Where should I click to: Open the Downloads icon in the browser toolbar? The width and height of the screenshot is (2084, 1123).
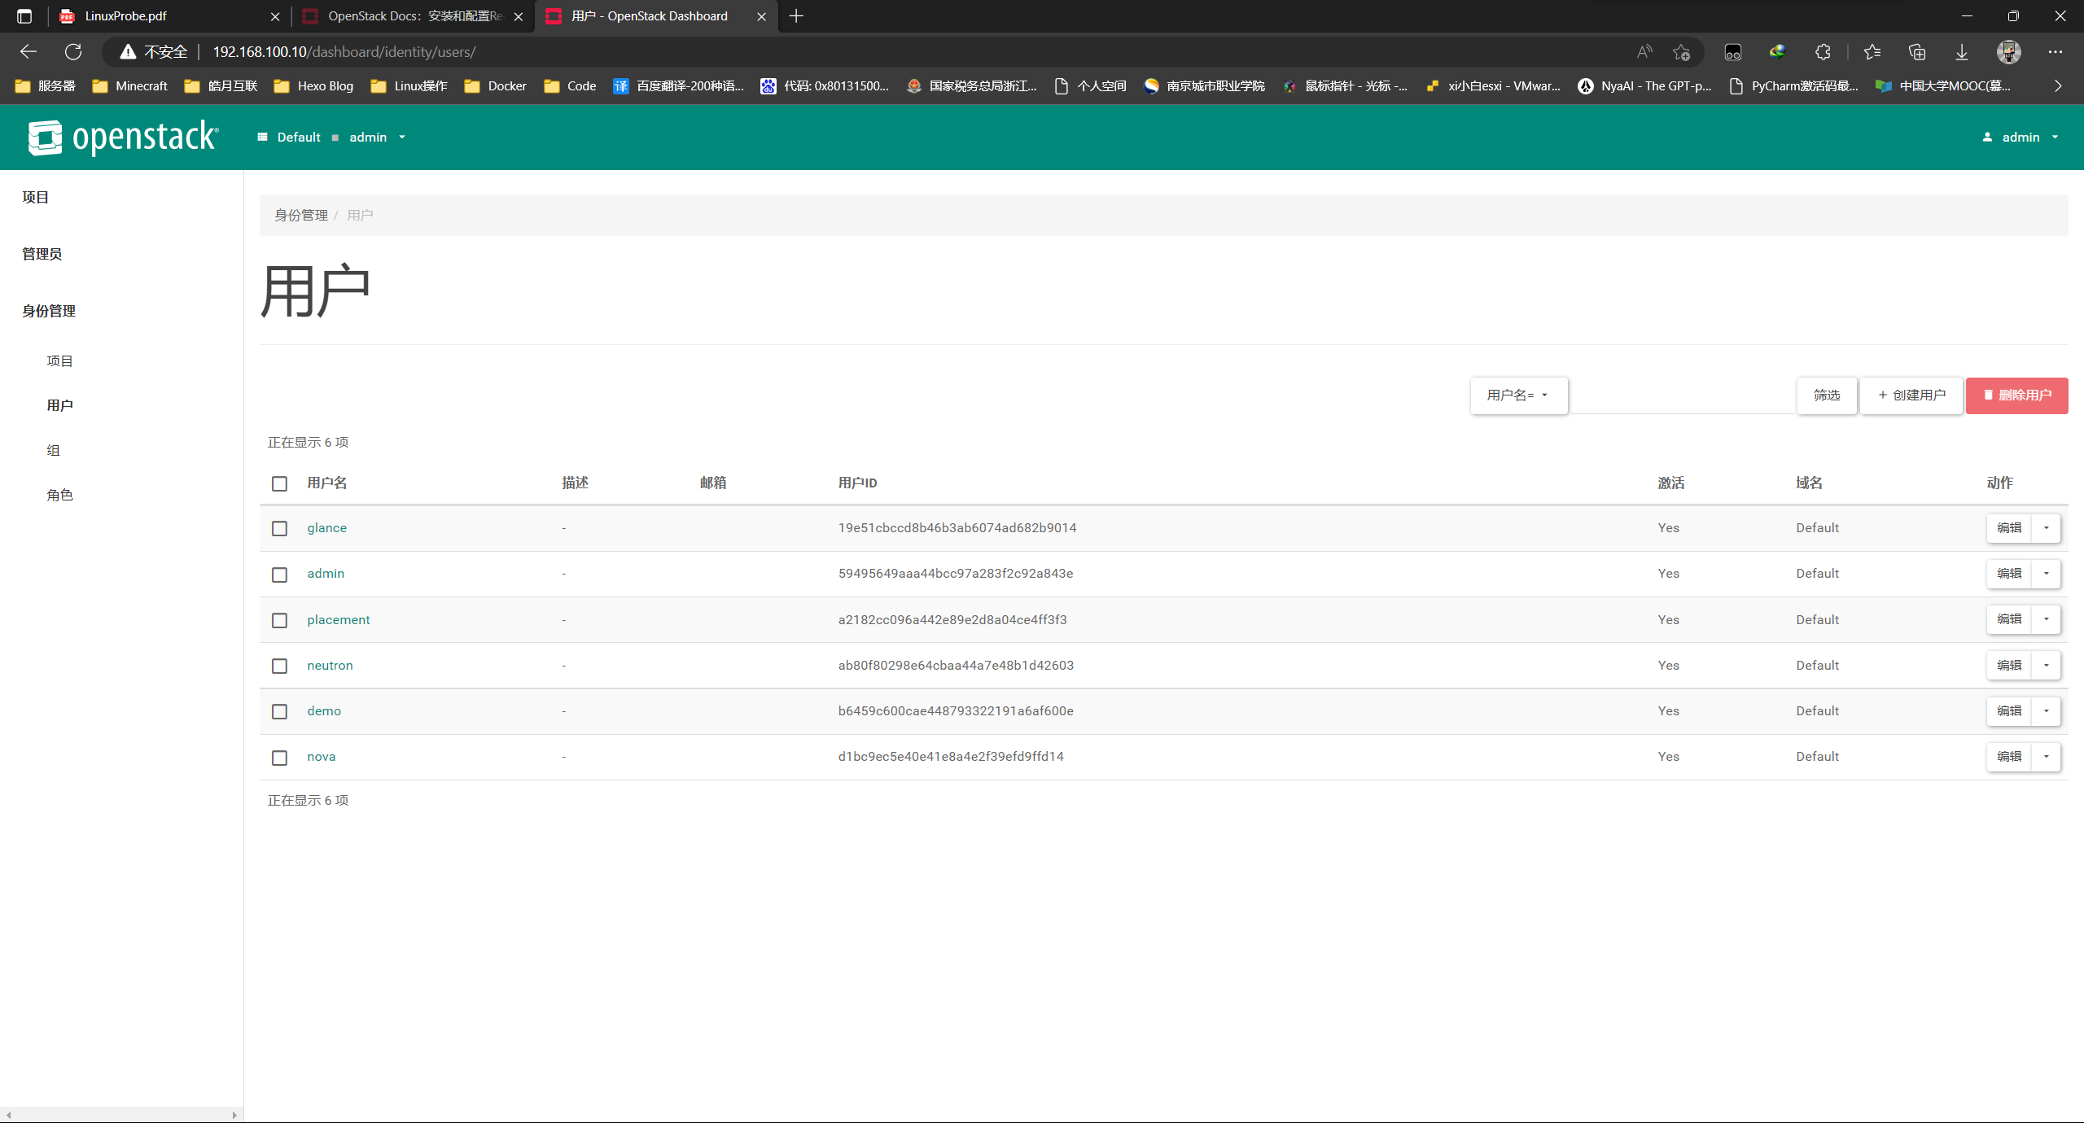(x=1961, y=51)
